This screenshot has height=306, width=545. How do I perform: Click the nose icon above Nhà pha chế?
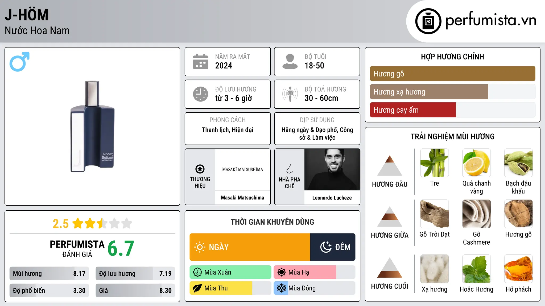tap(290, 169)
